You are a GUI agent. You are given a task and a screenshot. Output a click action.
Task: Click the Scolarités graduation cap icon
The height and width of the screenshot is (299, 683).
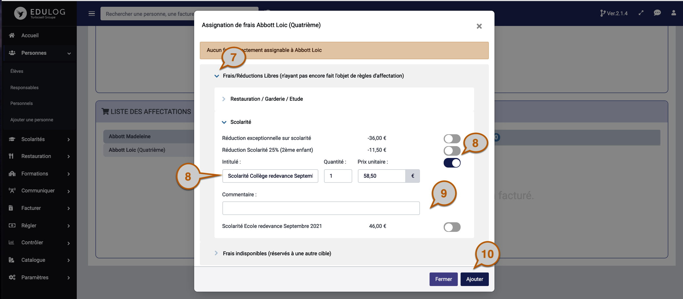coord(12,139)
